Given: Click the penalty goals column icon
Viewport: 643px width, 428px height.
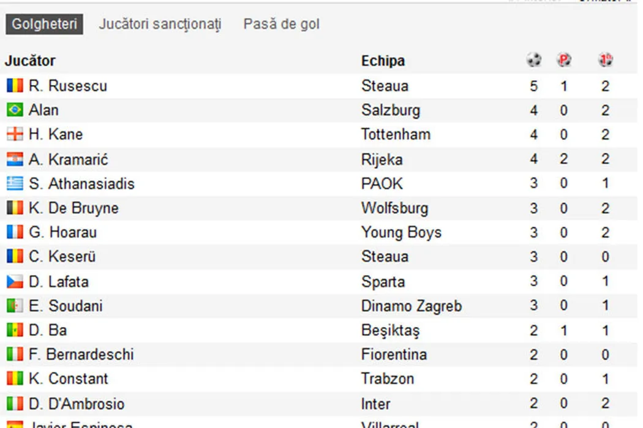Looking at the screenshot, I should 564,60.
